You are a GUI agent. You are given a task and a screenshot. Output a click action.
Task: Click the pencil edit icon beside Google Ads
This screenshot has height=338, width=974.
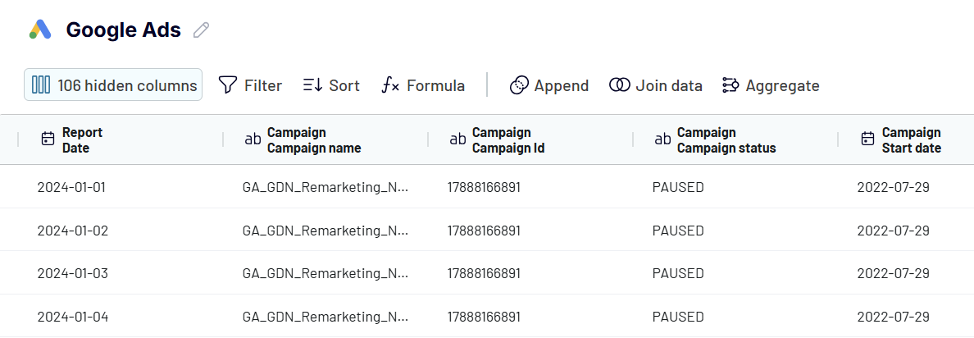pos(201,30)
